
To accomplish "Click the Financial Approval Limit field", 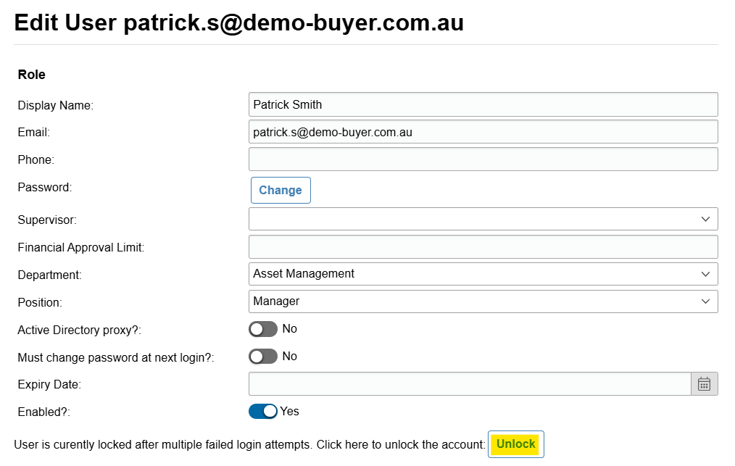I will point(483,246).
